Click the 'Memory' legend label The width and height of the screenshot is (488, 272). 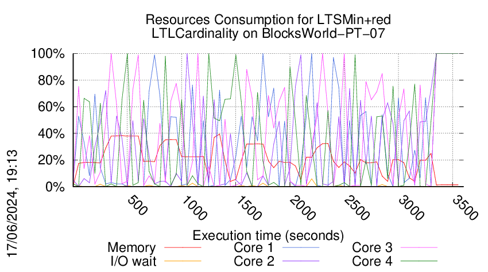131,248
